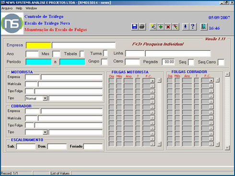This screenshot has height=176, width=235.
Task: Insert a new record with green plus icon
Action: (161, 27)
